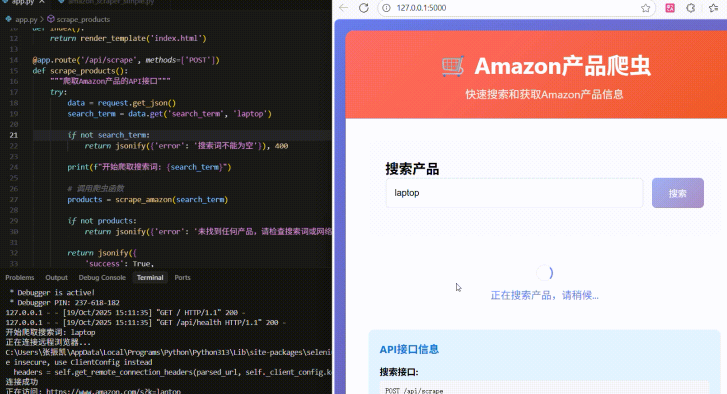The height and width of the screenshot is (394, 727).
Task: Click the Python file icon in the breadcrumb
Action: 8,19
